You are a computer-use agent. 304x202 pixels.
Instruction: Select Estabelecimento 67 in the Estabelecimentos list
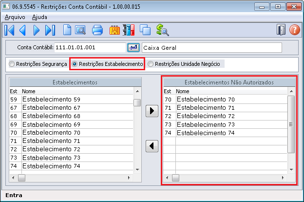[x=71, y=108]
